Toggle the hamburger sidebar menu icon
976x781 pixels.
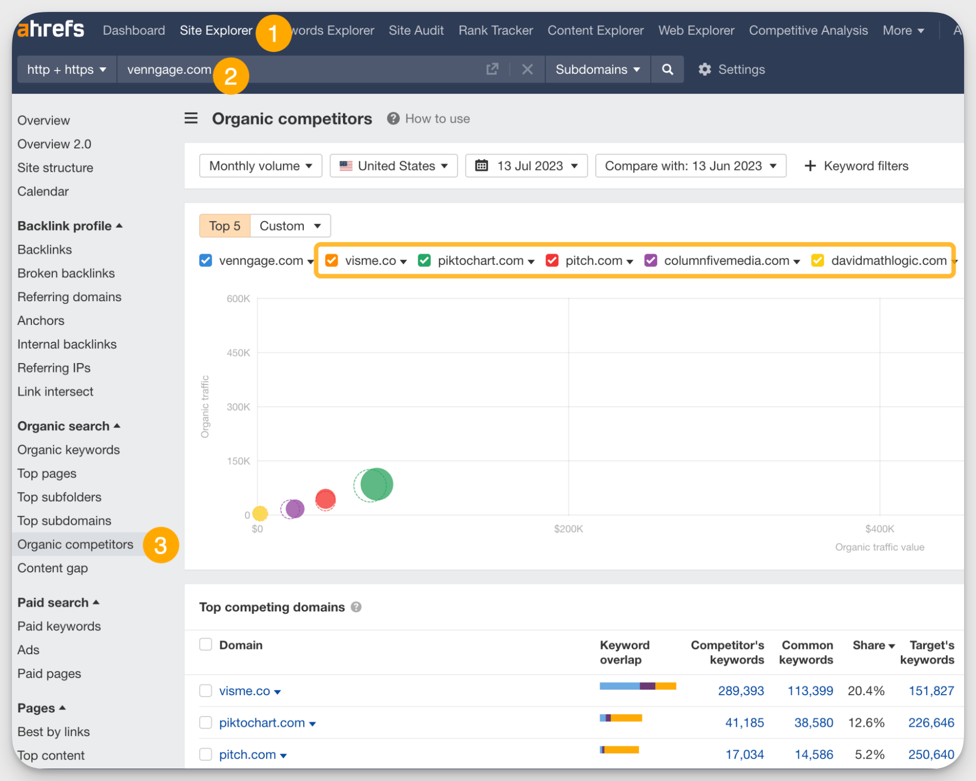click(191, 118)
